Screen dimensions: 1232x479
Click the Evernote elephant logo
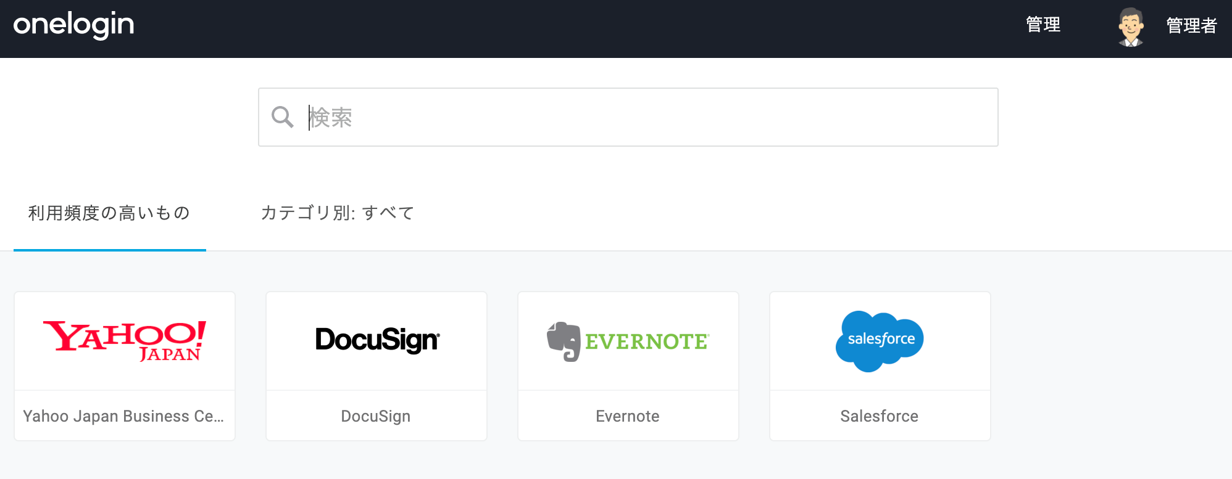pyautogui.click(x=564, y=341)
